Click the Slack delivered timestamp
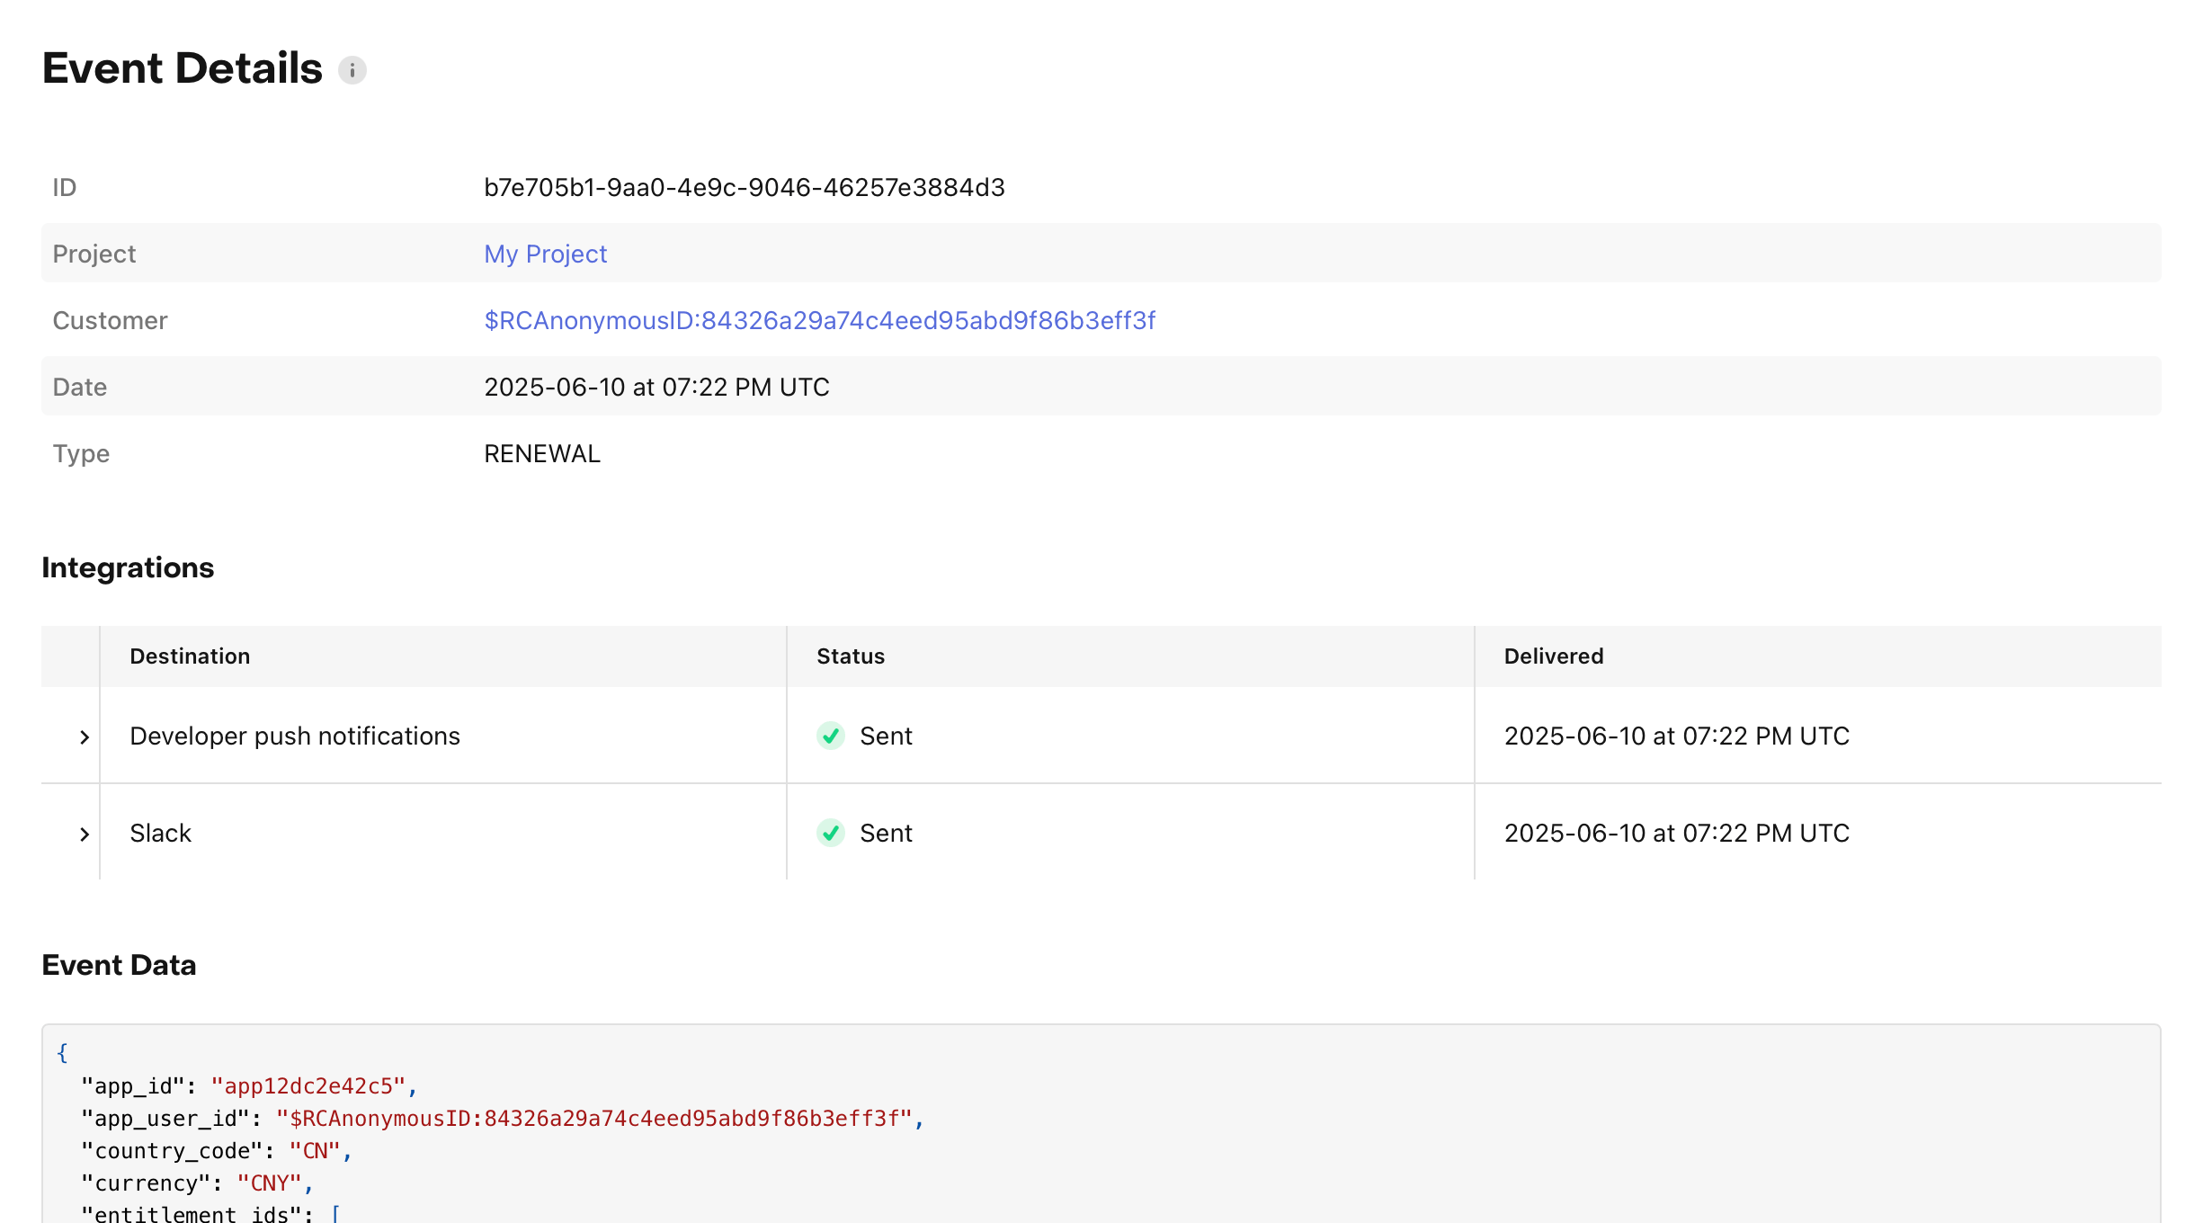Image resolution: width=2203 pixels, height=1223 pixels. 1676,834
